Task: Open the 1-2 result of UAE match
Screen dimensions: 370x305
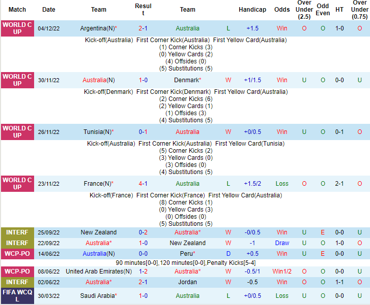Action: coord(143,272)
